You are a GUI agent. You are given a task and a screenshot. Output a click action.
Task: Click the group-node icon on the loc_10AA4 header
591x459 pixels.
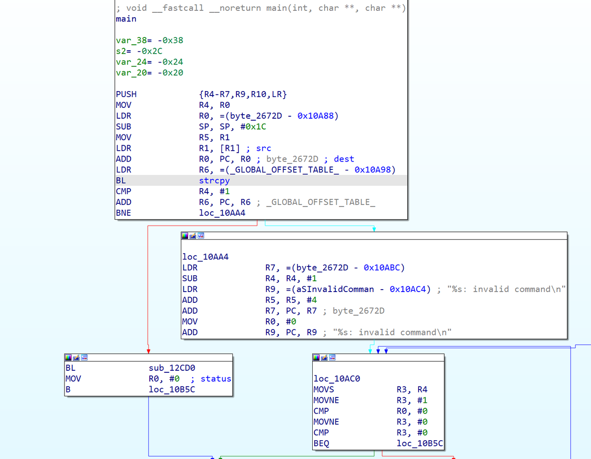click(200, 236)
